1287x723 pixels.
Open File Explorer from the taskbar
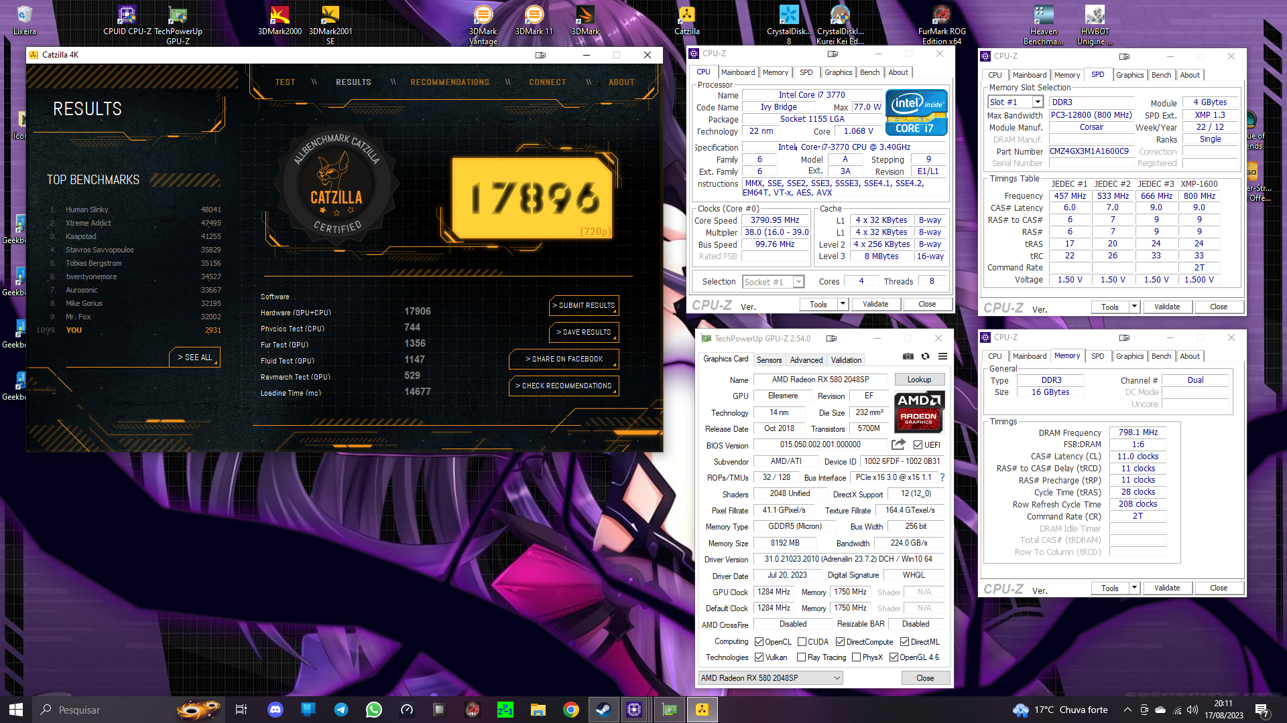click(x=538, y=710)
